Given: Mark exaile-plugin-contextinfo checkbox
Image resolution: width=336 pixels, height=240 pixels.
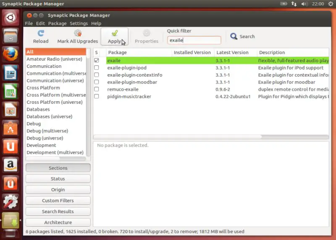Looking at the screenshot, I should (x=97, y=75).
